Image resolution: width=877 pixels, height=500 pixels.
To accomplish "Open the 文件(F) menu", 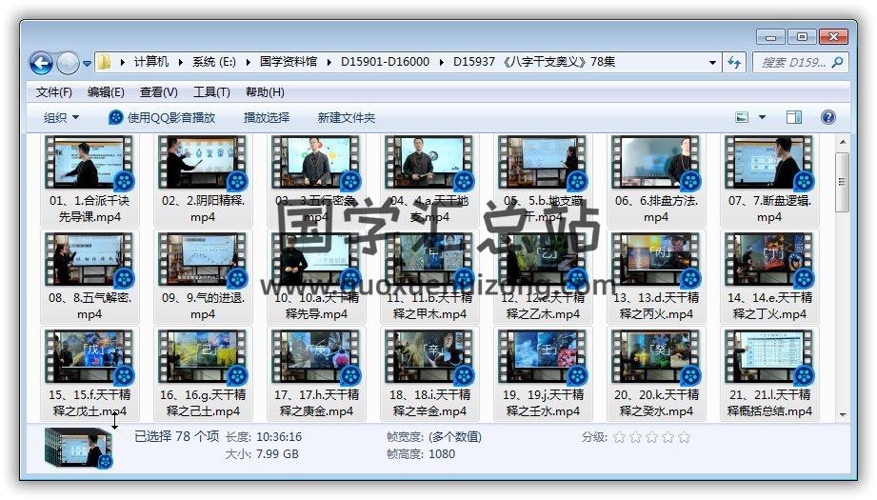I will click(x=54, y=92).
